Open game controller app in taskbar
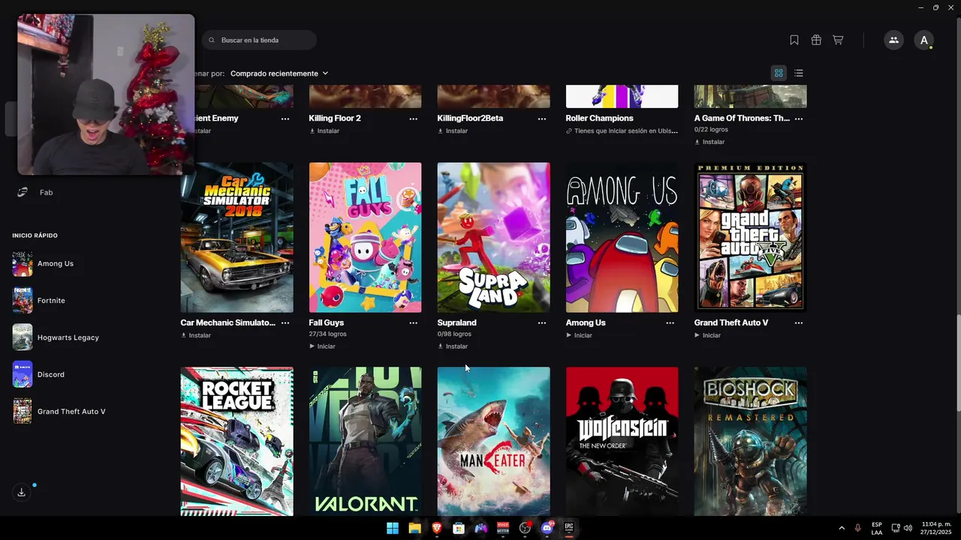961x540 pixels. click(481, 528)
